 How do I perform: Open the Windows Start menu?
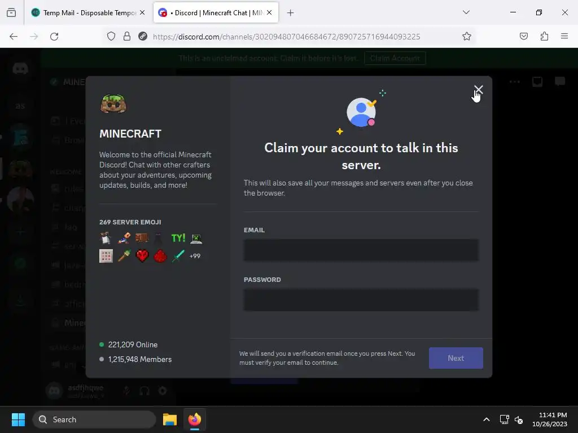(18, 419)
